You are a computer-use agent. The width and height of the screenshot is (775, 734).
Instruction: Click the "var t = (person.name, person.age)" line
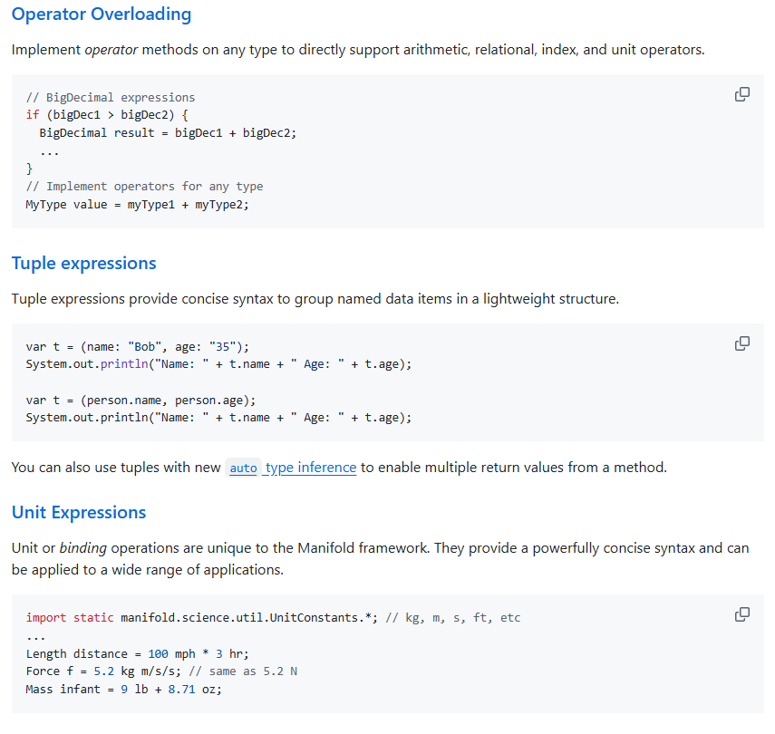click(140, 400)
